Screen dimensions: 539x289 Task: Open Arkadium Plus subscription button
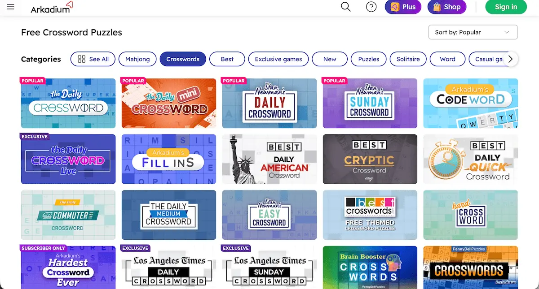click(x=403, y=7)
